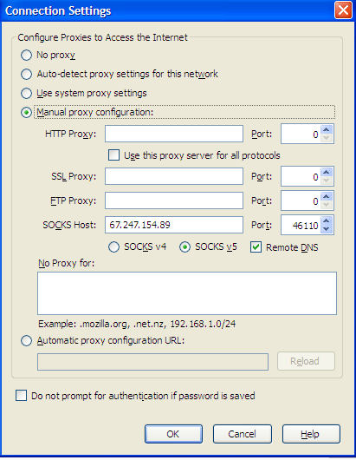Click the HTTP Proxy text field
356x460 pixels.
point(174,134)
